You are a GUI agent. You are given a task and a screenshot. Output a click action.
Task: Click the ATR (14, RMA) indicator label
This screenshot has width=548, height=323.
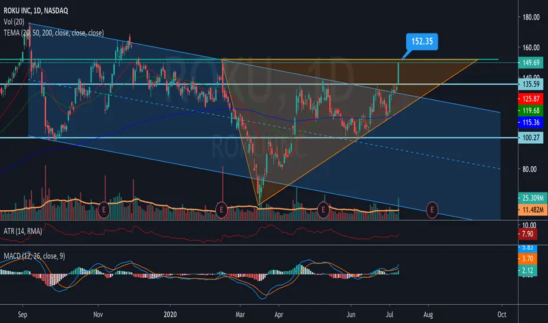click(x=23, y=231)
